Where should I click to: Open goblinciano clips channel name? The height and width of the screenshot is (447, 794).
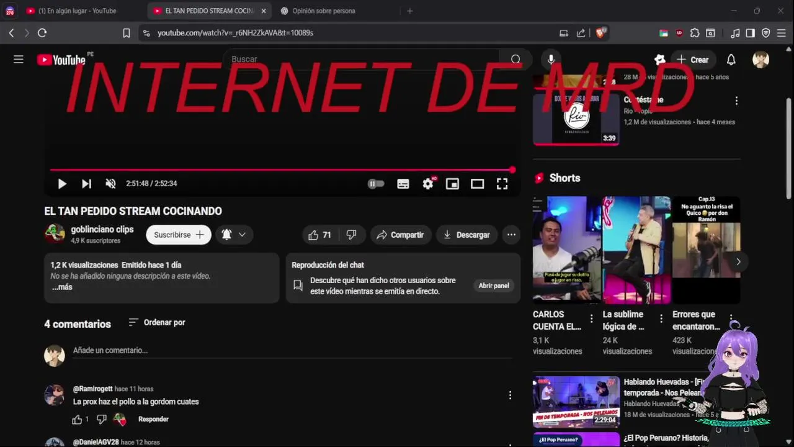point(102,230)
